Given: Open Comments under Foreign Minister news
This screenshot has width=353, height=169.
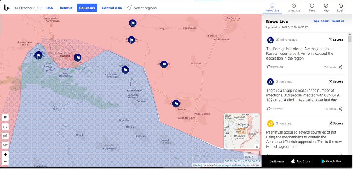Looking at the screenshot, I should tap(275, 67).
